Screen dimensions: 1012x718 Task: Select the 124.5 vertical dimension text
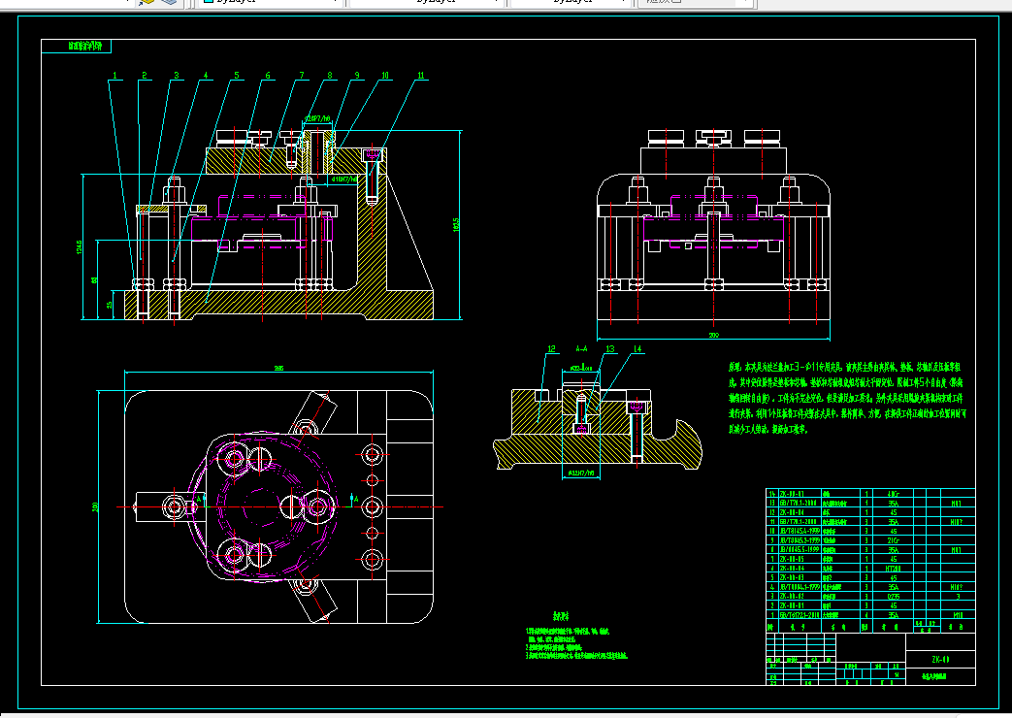(x=80, y=246)
